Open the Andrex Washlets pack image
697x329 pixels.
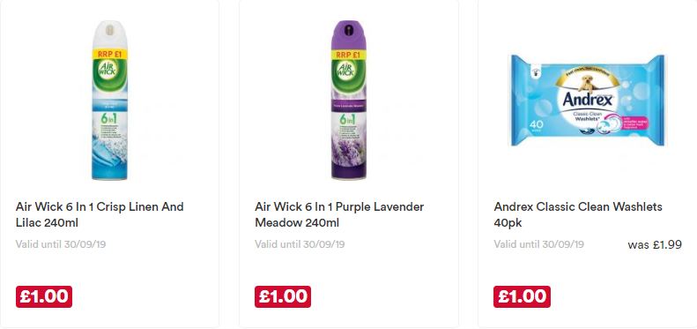point(587,101)
